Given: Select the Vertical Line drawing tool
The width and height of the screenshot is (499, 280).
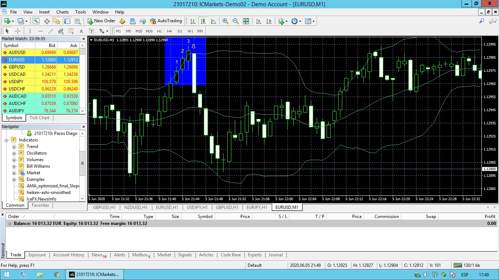Looking at the screenshot, I should [30, 31].
